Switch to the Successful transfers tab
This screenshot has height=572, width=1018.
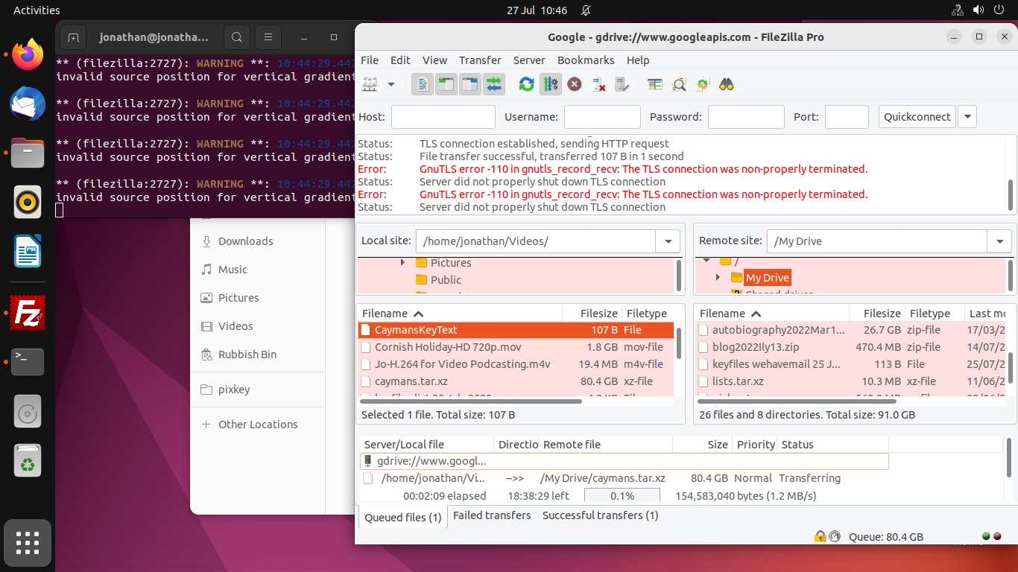point(601,515)
